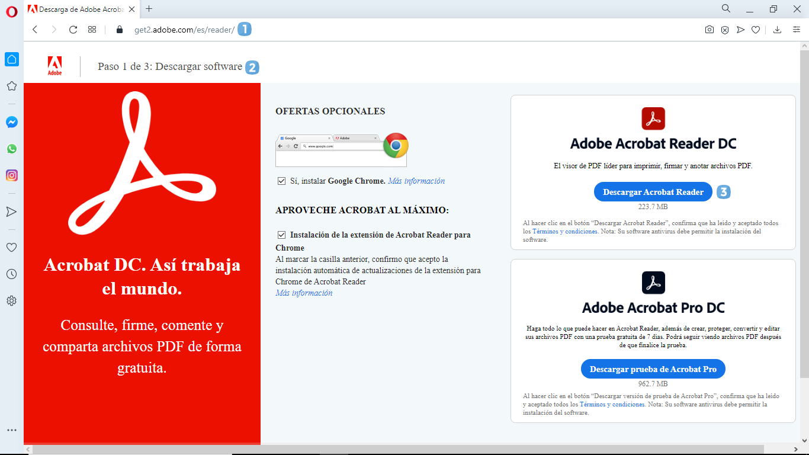
Task: Click the Adobe Acrobat Pro DC dark icon
Action: (653, 283)
